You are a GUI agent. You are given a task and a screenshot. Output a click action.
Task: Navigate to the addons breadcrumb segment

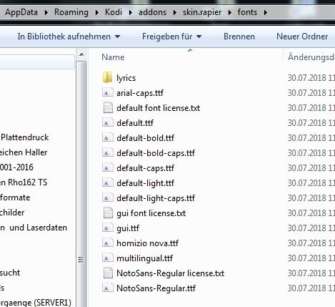coord(152,12)
